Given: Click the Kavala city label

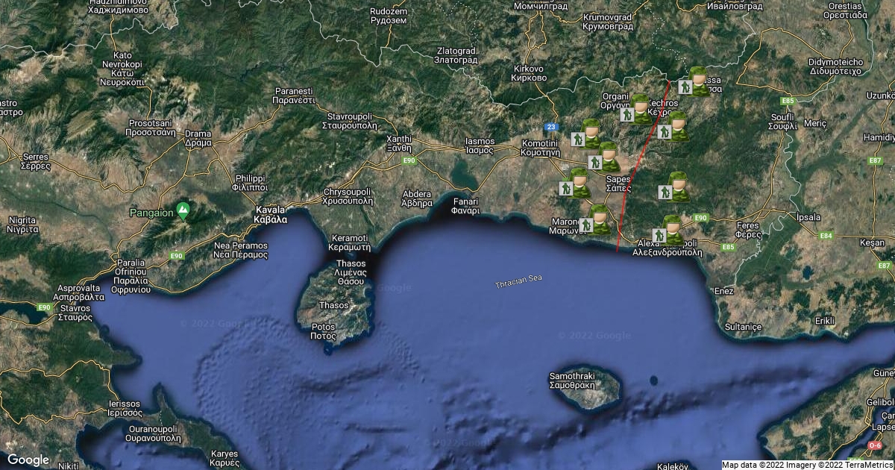Looking at the screenshot, I should (x=270, y=216).
